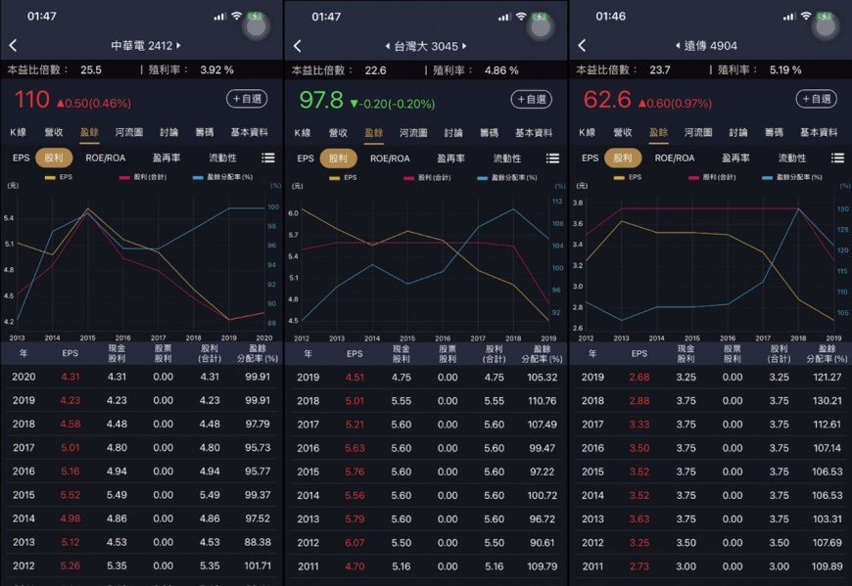Viewport: 852px width, 586px height.
Task: Open K線 tab on 遠傳 screen
Action: pyautogui.click(x=587, y=132)
